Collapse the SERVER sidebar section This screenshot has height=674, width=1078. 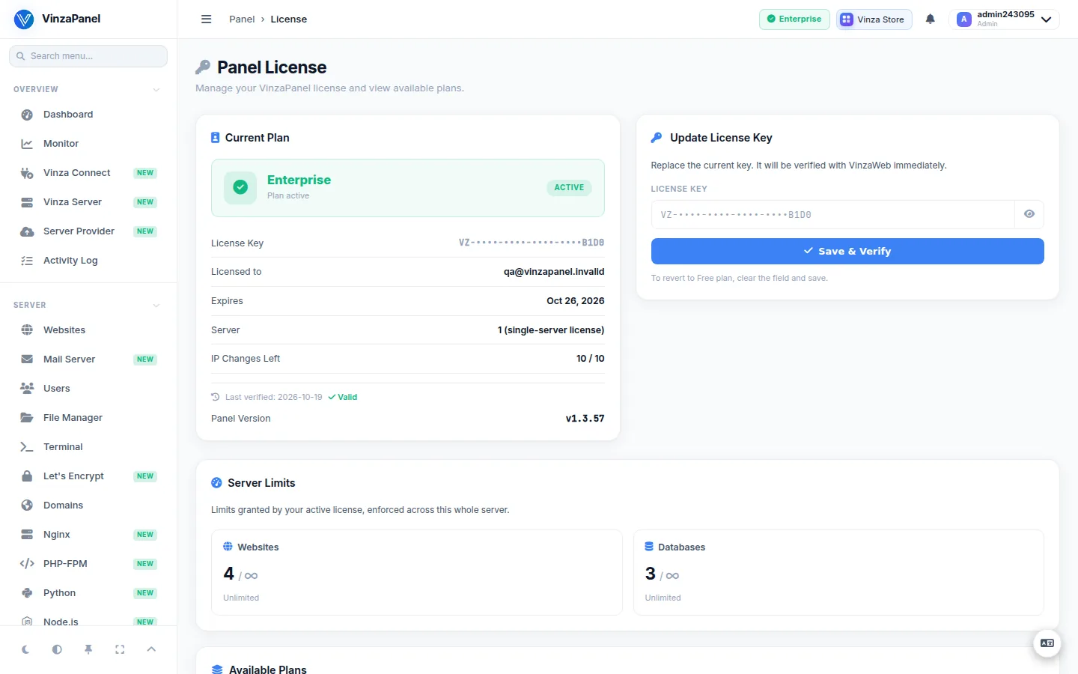(88, 305)
